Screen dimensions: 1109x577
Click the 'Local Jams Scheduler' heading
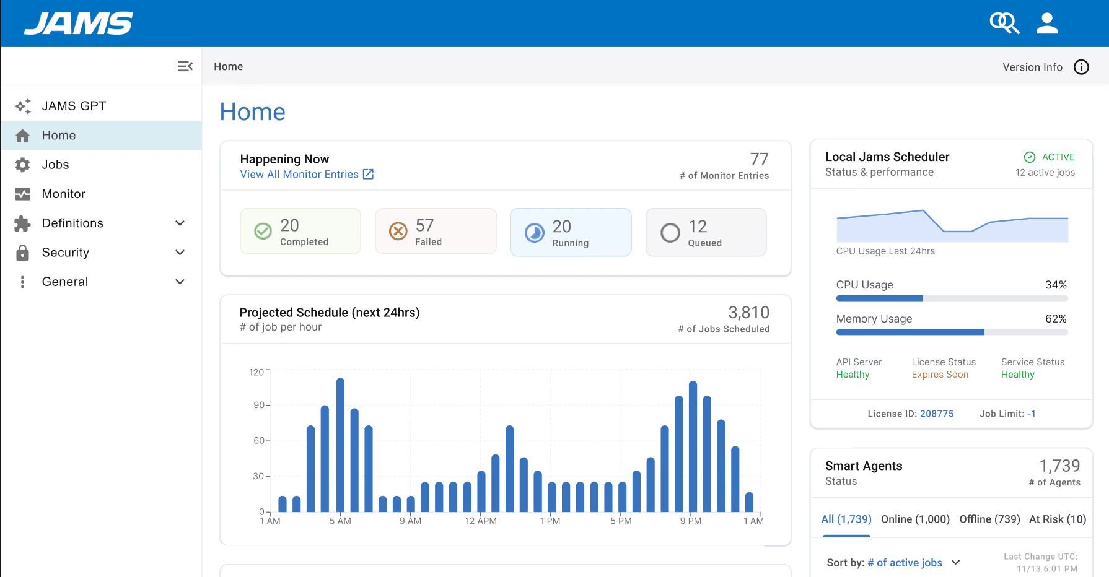click(887, 157)
